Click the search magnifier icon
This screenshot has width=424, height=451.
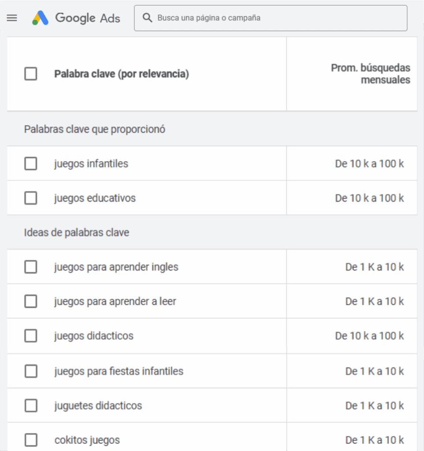click(x=147, y=18)
